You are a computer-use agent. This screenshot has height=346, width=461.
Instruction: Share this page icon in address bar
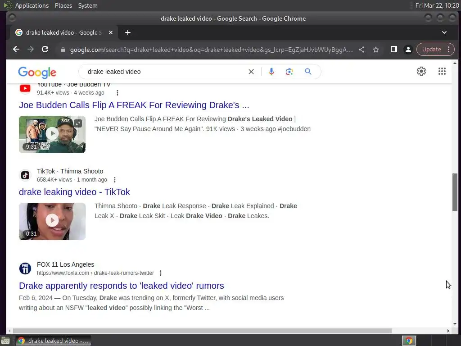tap(362, 50)
